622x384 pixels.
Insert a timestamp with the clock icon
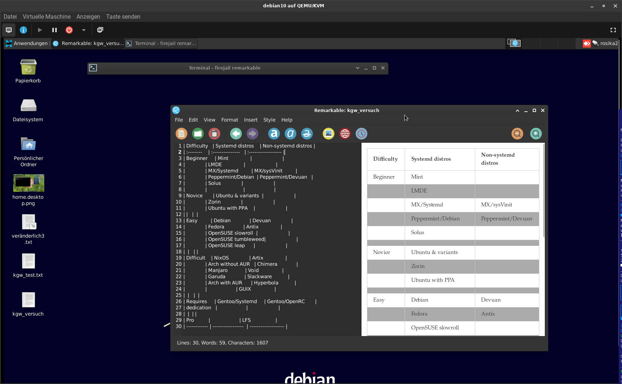click(361, 134)
